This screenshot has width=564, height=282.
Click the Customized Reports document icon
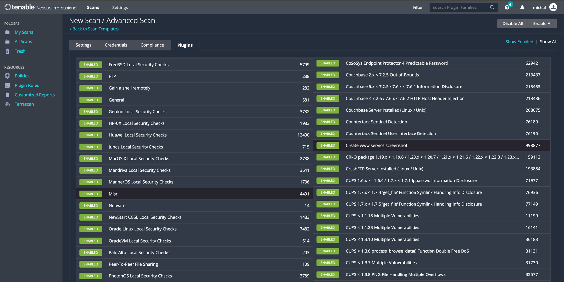coord(8,95)
